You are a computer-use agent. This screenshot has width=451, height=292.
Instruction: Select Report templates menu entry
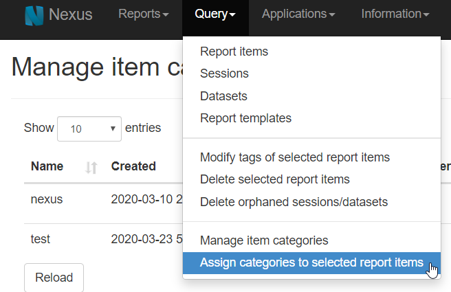pos(311,118)
